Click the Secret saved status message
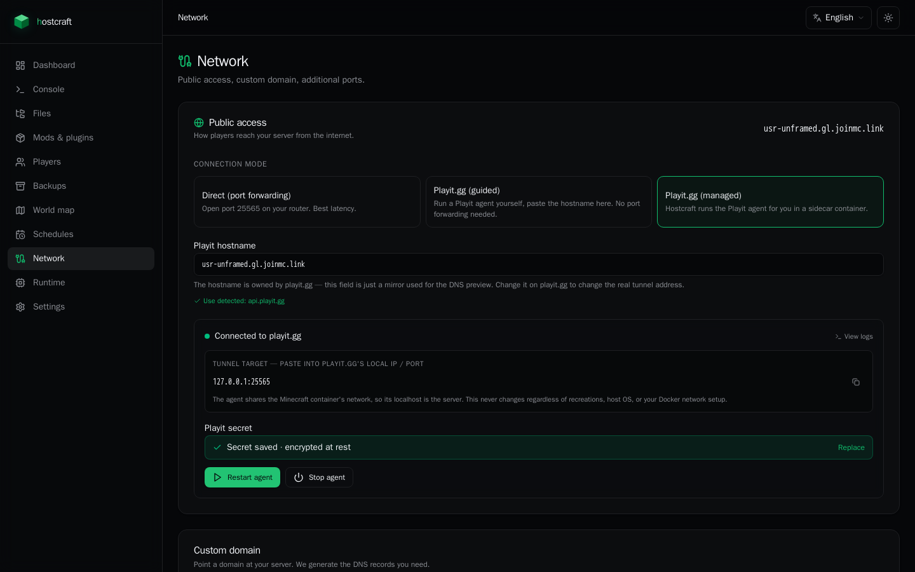This screenshot has width=915, height=572. coord(288,447)
